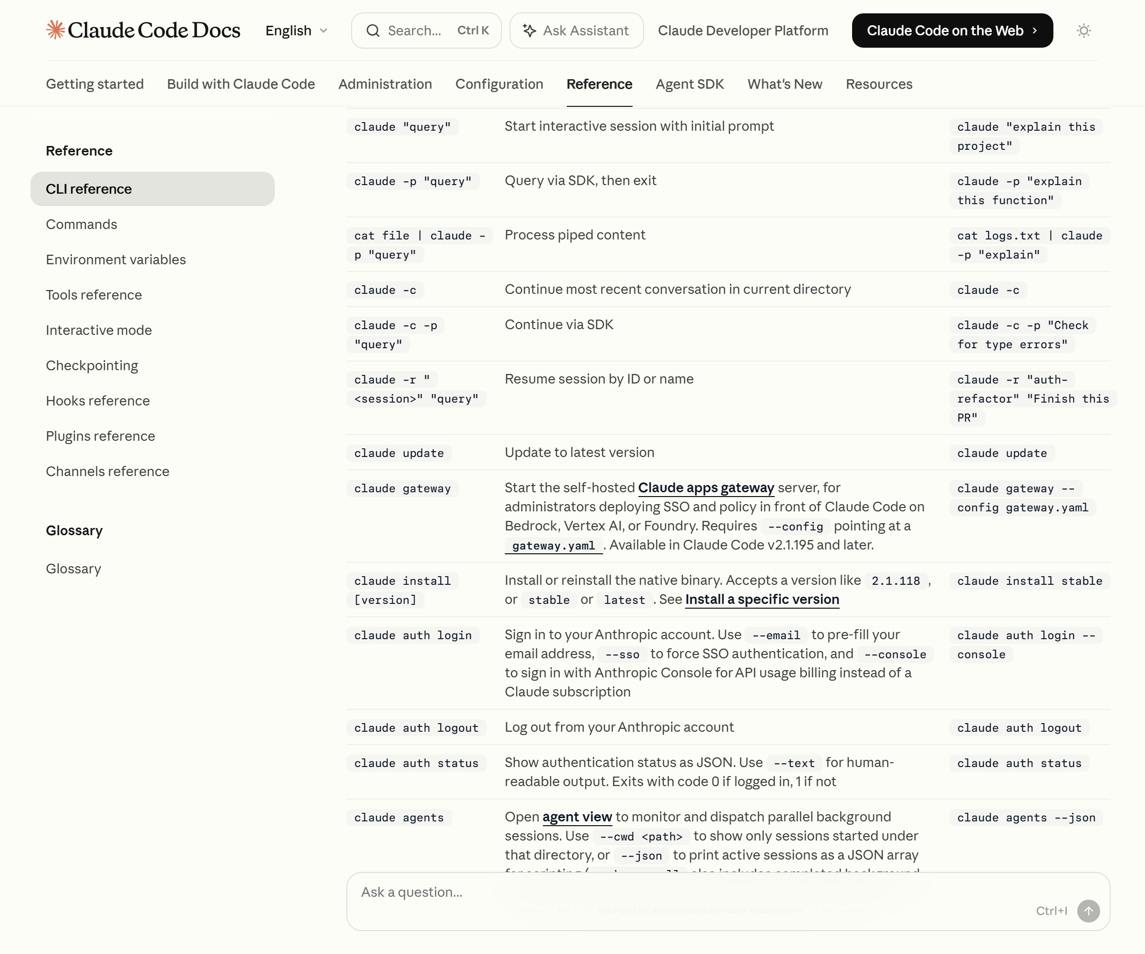Click the Glossary sidebar section heading
1145x954 pixels.
[x=74, y=530]
